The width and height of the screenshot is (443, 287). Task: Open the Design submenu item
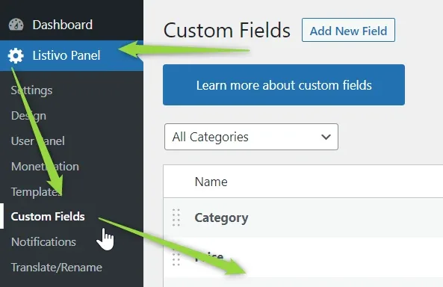pos(28,116)
